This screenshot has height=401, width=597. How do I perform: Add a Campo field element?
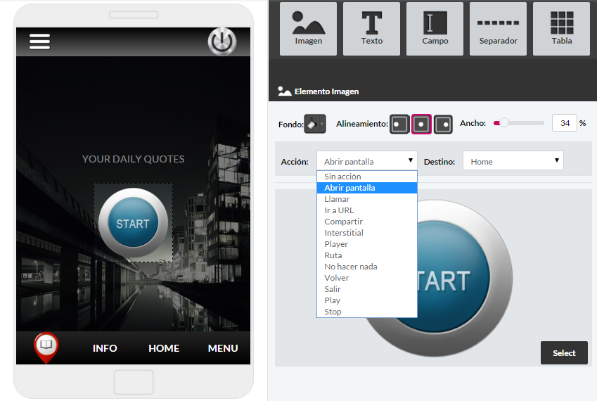(435, 29)
